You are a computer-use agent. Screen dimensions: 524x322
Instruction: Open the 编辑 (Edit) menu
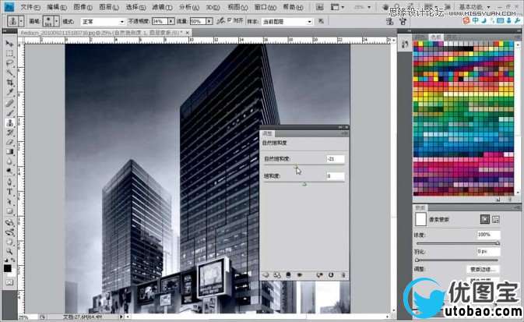pyautogui.click(x=57, y=7)
